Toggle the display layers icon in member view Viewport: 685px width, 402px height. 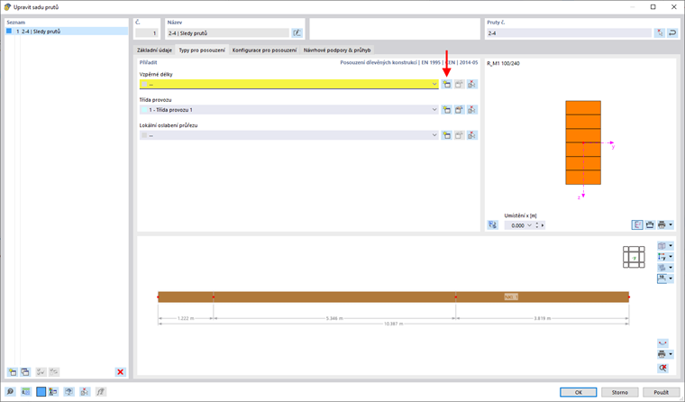pyautogui.click(x=662, y=268)
